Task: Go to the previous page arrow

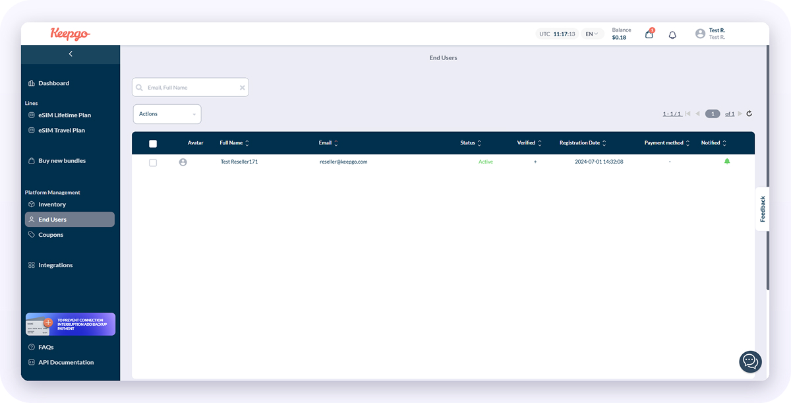Action: point(697,113)
